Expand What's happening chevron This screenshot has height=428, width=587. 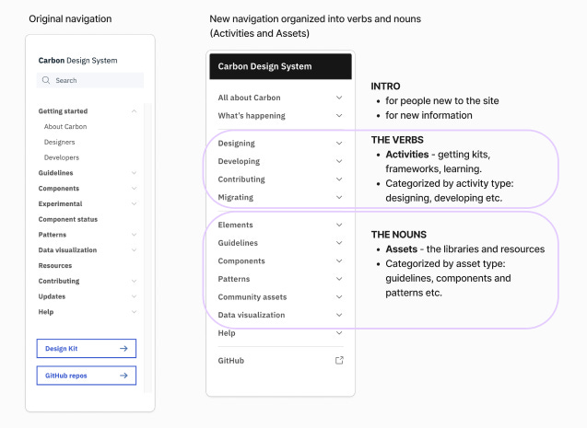[339, 115]
